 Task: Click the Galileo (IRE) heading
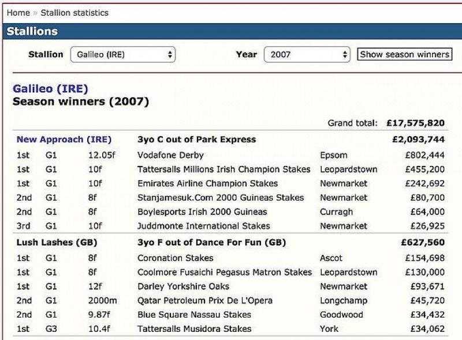click(50, 89)
